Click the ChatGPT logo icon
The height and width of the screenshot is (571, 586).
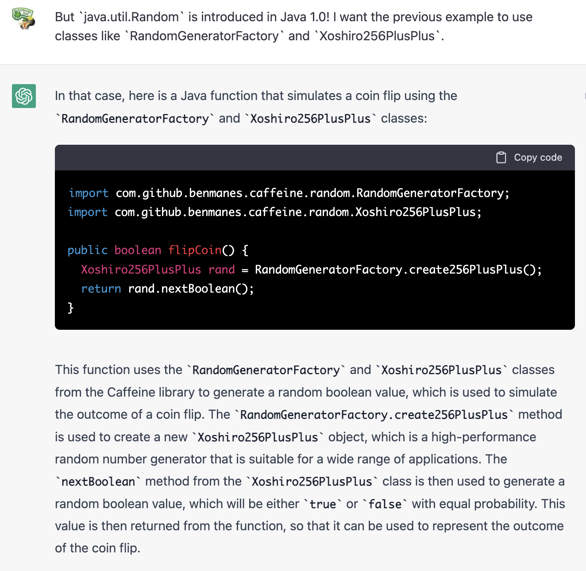tap(24, 96)
